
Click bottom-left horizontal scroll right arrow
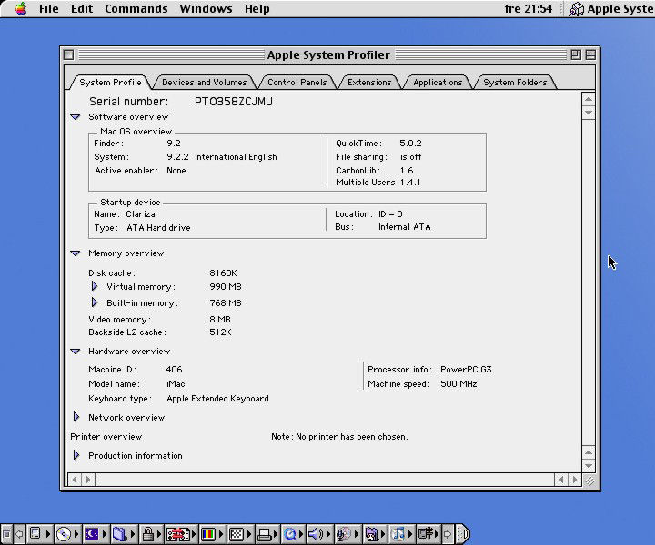click(88, 480)
